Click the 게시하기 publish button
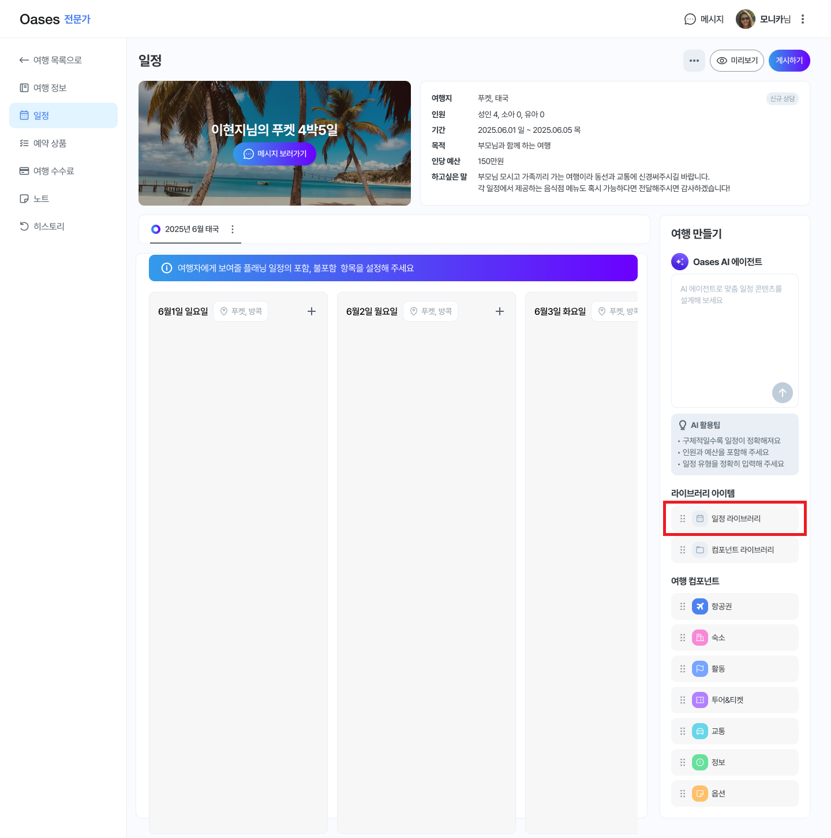 coord(789,61)
